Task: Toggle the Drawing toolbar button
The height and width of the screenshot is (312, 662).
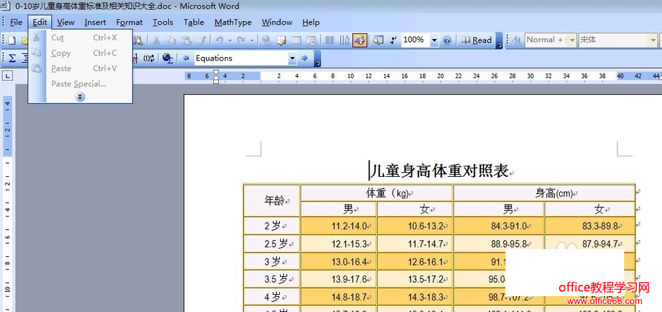Action: click(360, 40)
